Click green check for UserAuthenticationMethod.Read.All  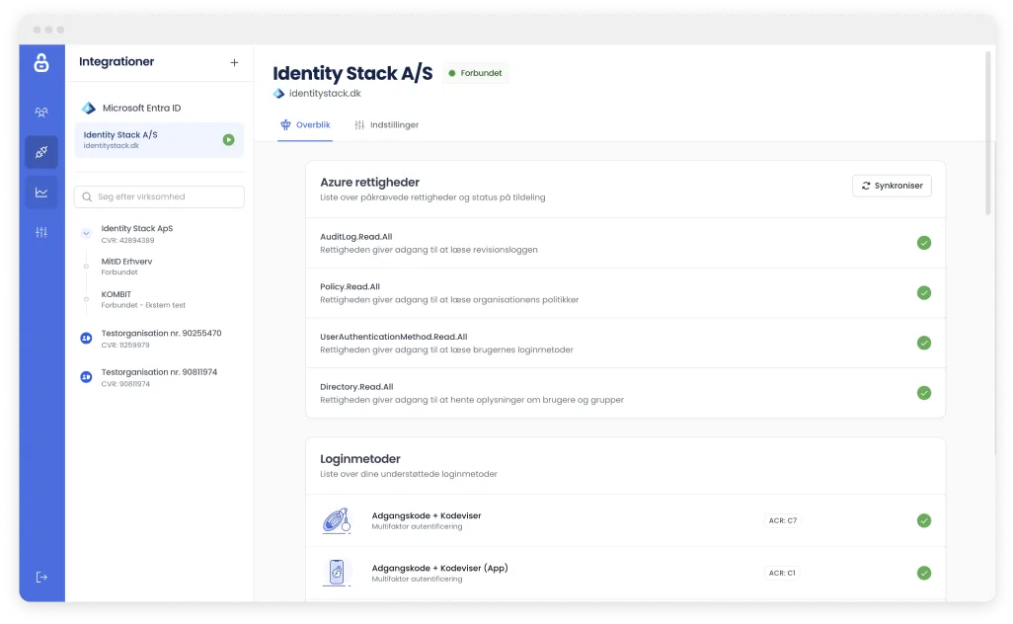pos(924,343)
